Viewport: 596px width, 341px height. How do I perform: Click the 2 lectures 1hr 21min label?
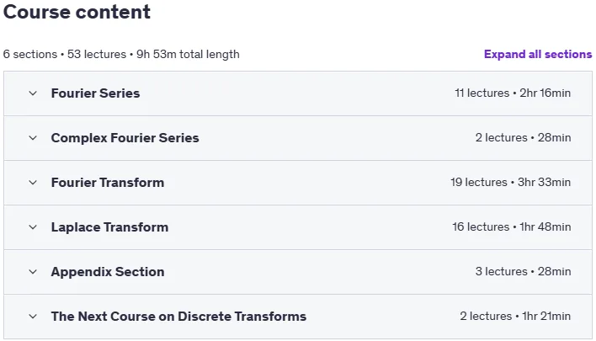[x=515, y=317]
